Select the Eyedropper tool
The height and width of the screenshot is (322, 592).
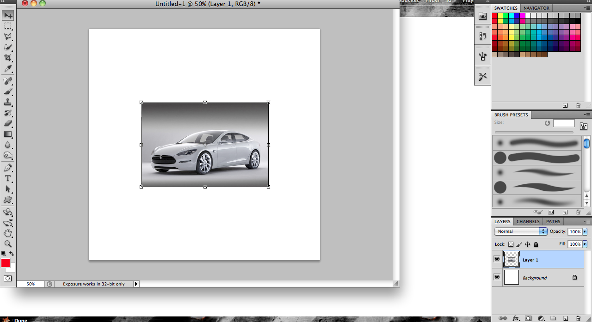[8, 68]
